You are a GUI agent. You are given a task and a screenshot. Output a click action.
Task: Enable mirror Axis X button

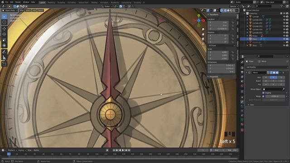click(x=266, y=77)
